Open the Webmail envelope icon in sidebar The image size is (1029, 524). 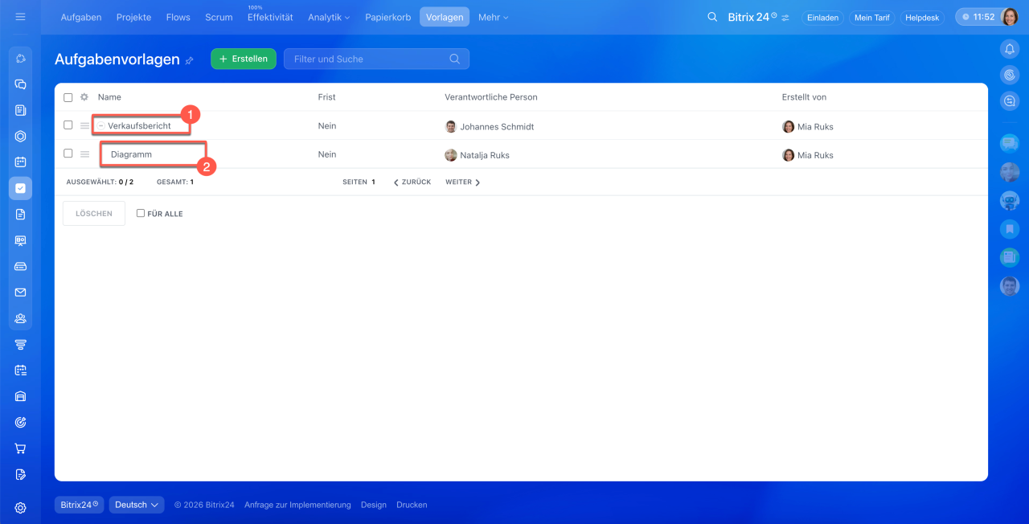(x=21, y=293)
